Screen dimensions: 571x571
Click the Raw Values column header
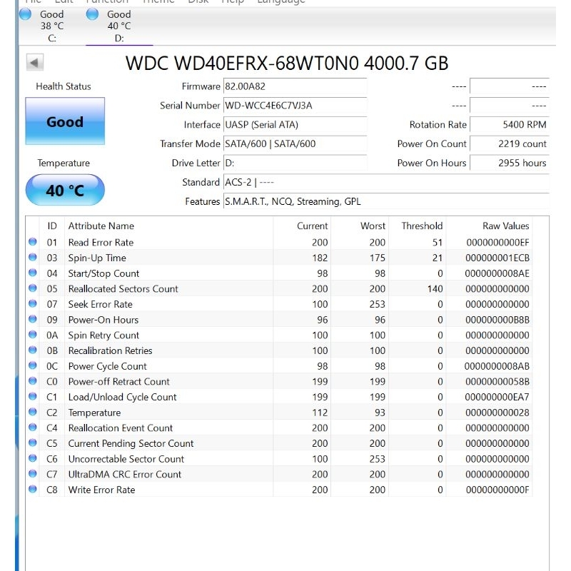pos(505,226)
